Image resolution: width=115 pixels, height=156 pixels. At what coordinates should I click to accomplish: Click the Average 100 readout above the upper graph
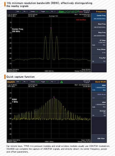[53, 16]
